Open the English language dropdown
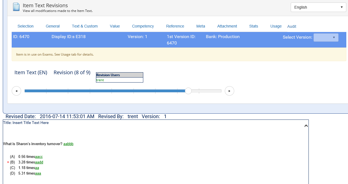 318,7
